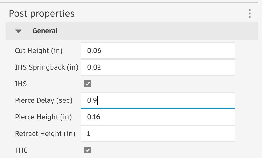Click the Cut Height value field
This screenshot has width=262, height=158.
(158, 51)
